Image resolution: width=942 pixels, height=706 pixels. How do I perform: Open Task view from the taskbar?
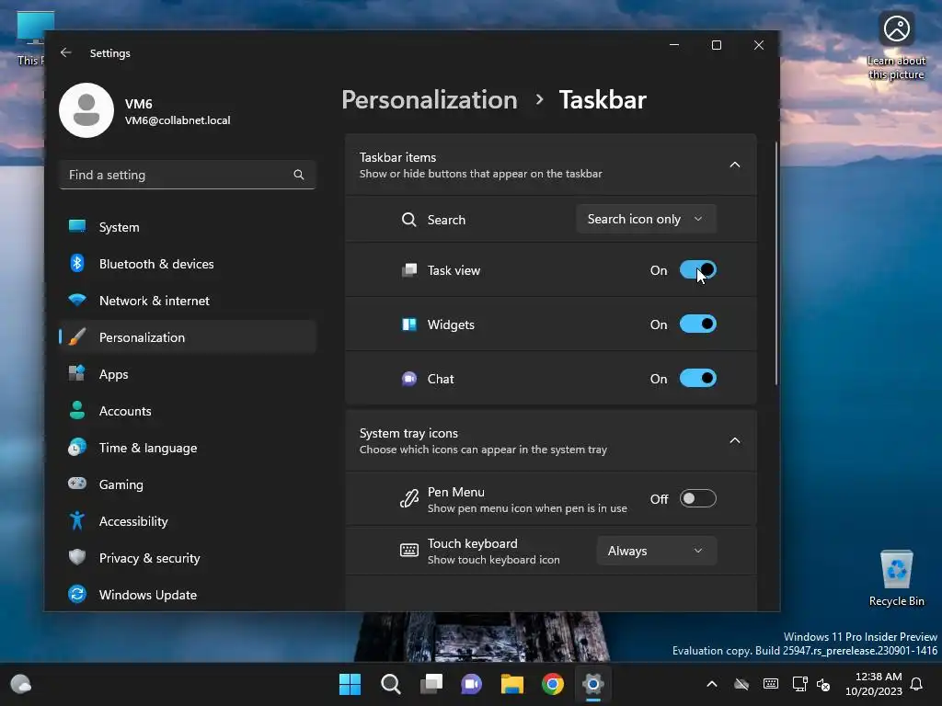tap(431, 684)
